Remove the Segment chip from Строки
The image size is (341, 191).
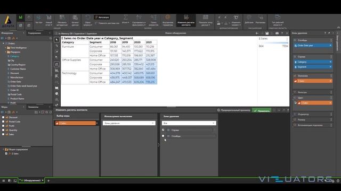pos(330,67)
